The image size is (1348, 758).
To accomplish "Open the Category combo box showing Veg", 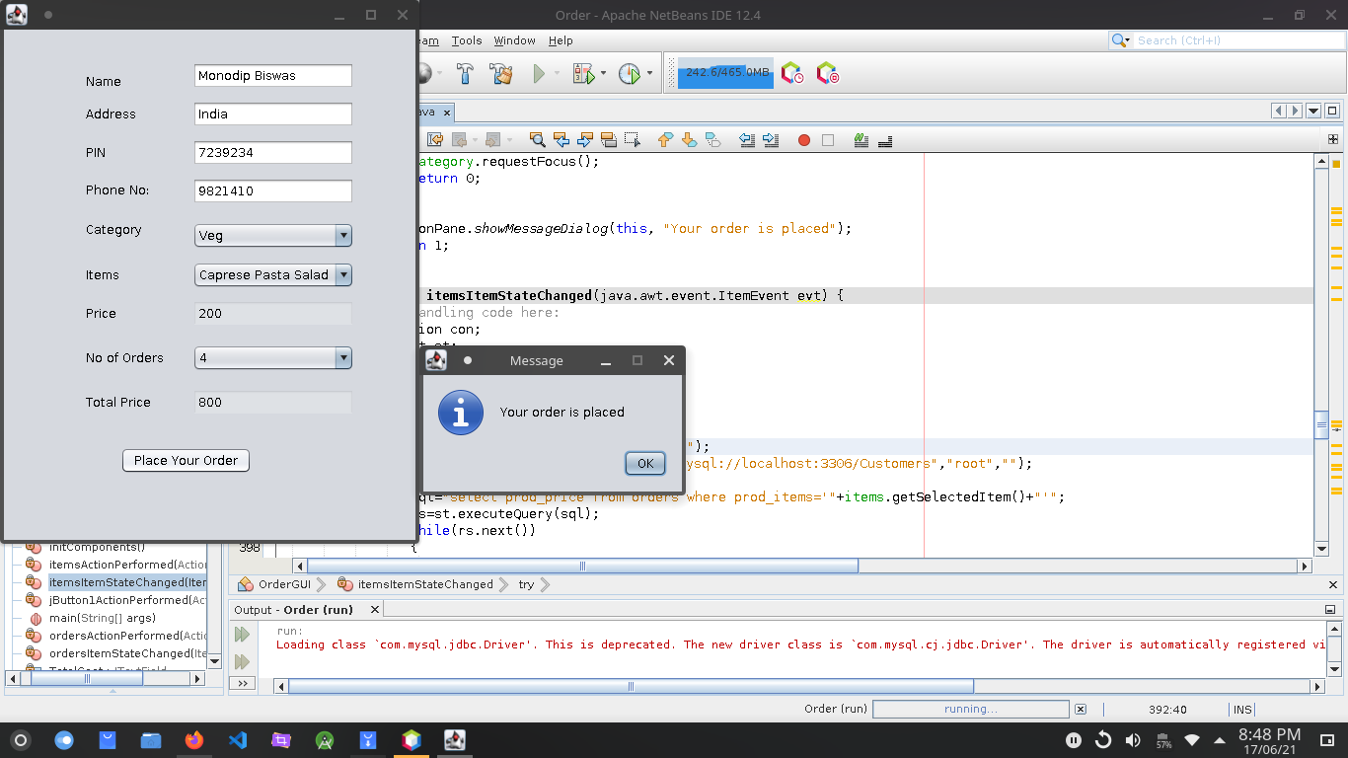I will [x=342, y=235].
